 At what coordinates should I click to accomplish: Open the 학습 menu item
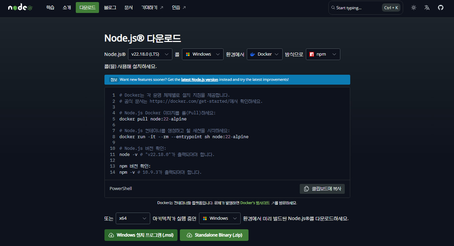(x=50, y=8)
